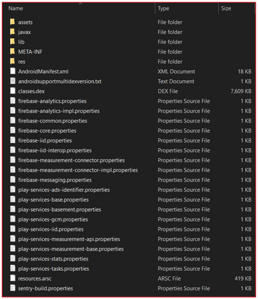Click the resources.arsc file icon
The width and height of the screenshot is (258, 299).
point(12,278)
